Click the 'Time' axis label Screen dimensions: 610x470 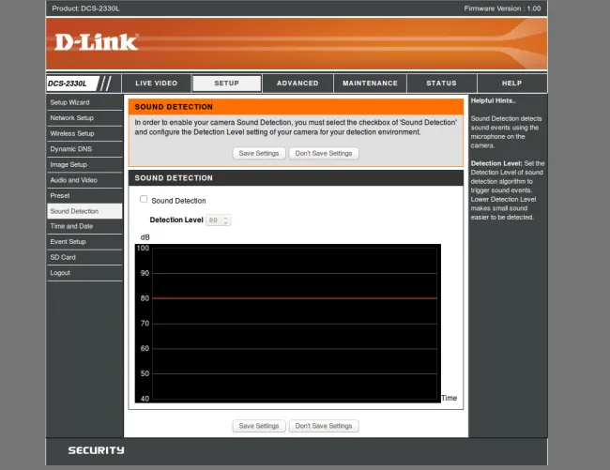449,398
